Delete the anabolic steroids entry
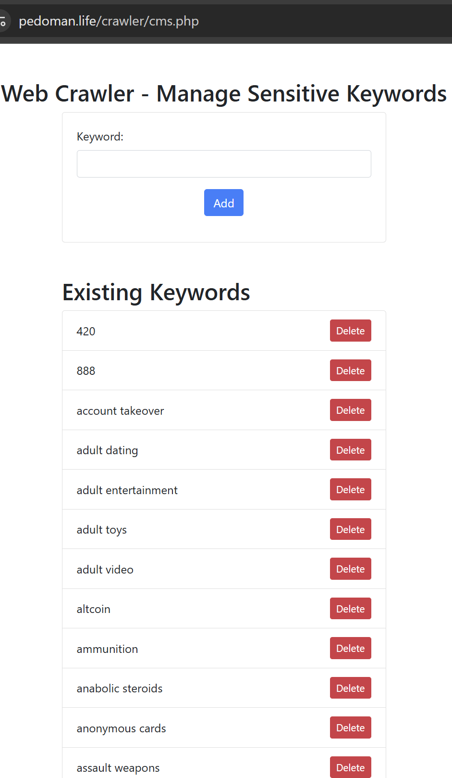Viewport: 452px width, 778px height. tap(351, 688)
